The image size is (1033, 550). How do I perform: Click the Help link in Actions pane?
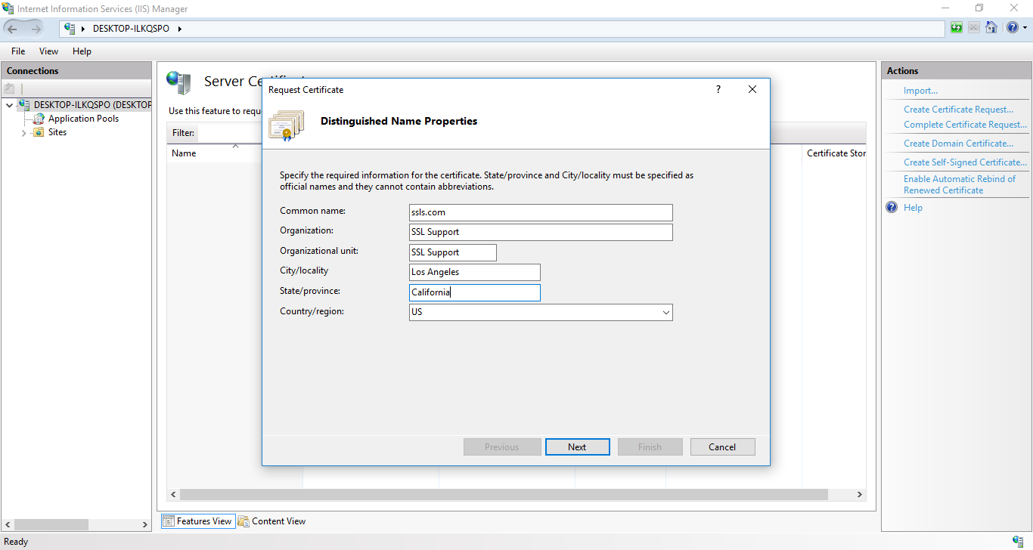click(x=913, y=208)
